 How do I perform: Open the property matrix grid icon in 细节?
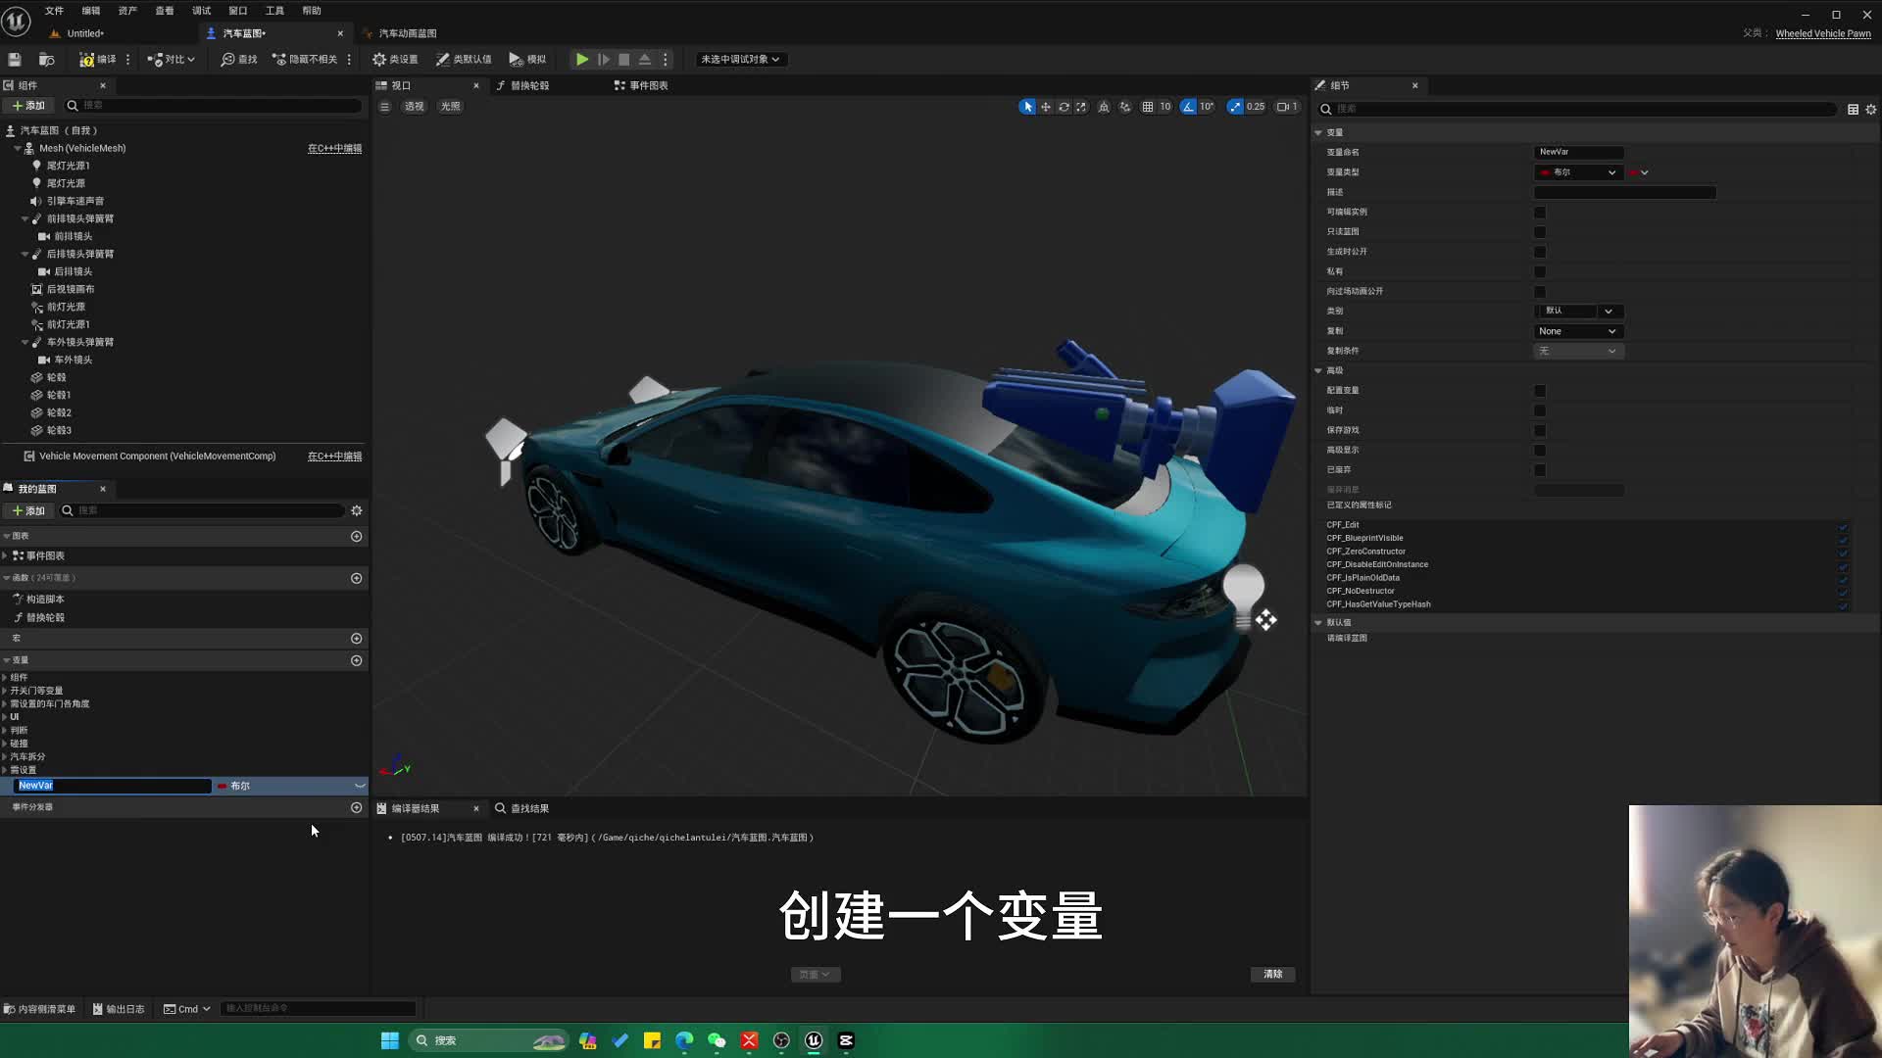click(1853, 110)
